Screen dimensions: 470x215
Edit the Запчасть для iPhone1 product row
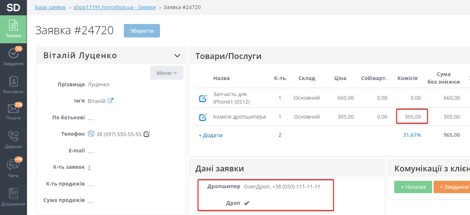tap(203, 98)
